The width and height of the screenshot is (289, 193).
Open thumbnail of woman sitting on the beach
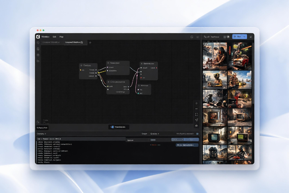point(215,56)
